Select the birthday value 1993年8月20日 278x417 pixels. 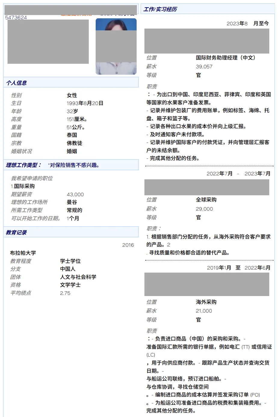click(x=85, y=103)
